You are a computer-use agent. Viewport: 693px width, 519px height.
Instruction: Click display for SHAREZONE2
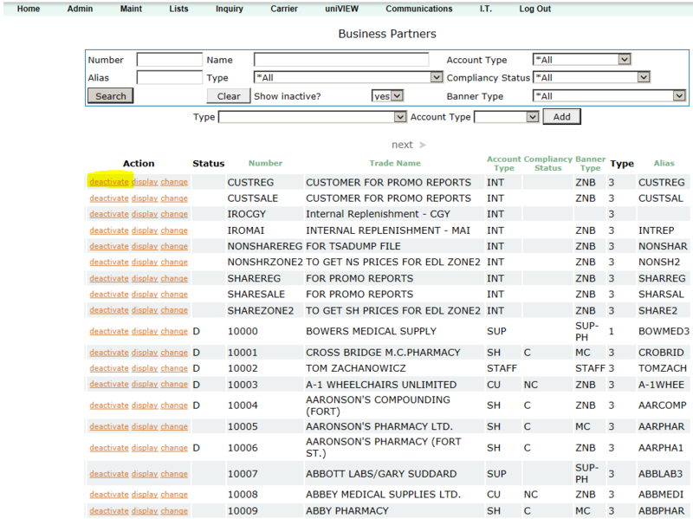coord(145,310)
